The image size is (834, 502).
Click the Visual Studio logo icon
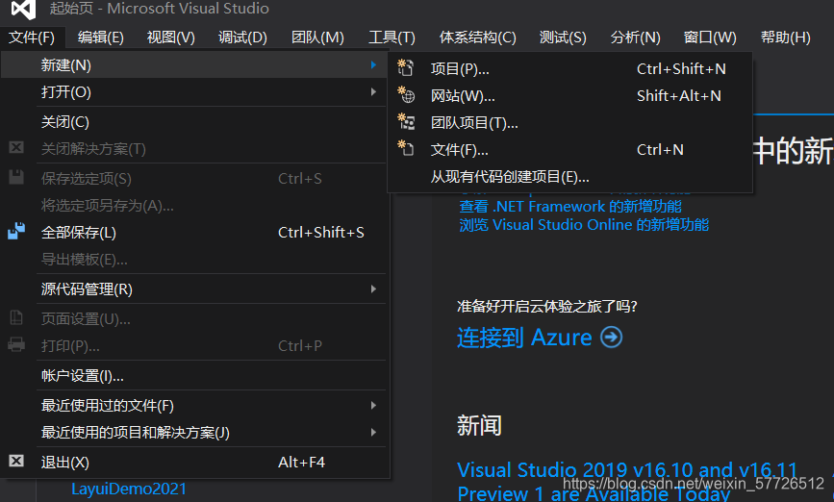pos(23,9)
